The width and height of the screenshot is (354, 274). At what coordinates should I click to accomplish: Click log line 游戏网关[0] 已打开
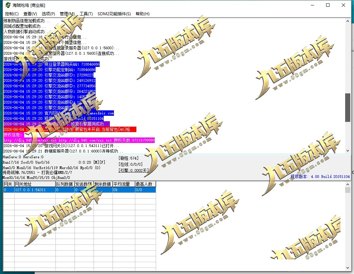(x=62, y=146)
